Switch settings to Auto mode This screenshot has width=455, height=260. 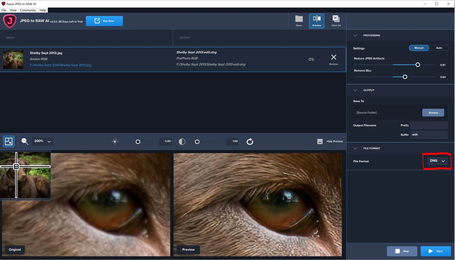[439, 48]
